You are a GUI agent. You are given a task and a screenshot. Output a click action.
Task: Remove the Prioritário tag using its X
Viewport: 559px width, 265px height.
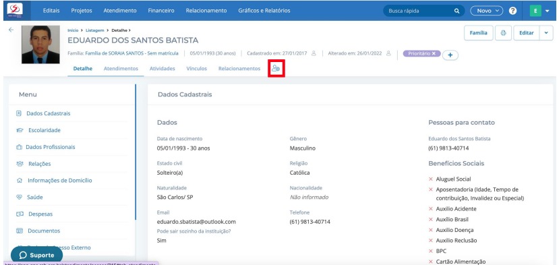434,53
